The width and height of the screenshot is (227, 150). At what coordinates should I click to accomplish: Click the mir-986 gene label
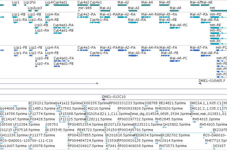pos(85,8)
